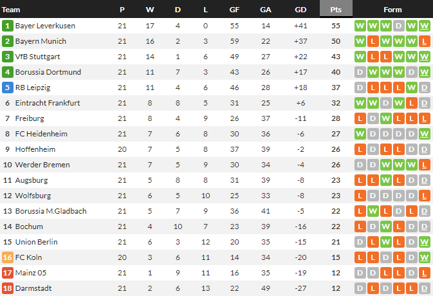
Task: Click Bayer Leverkusen's green position 1 badge
Action: (8, 26)
